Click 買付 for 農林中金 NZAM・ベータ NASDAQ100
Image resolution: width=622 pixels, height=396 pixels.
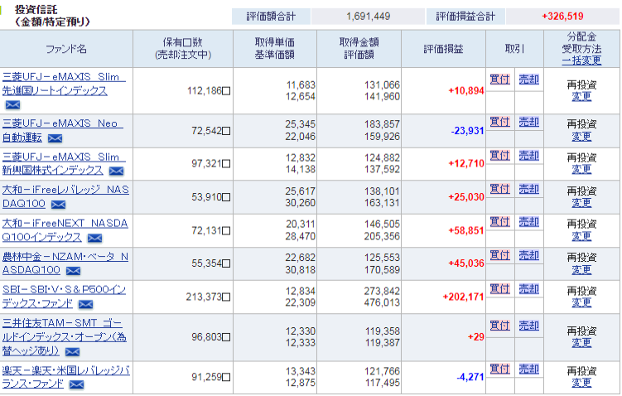(x=499, y=255)
